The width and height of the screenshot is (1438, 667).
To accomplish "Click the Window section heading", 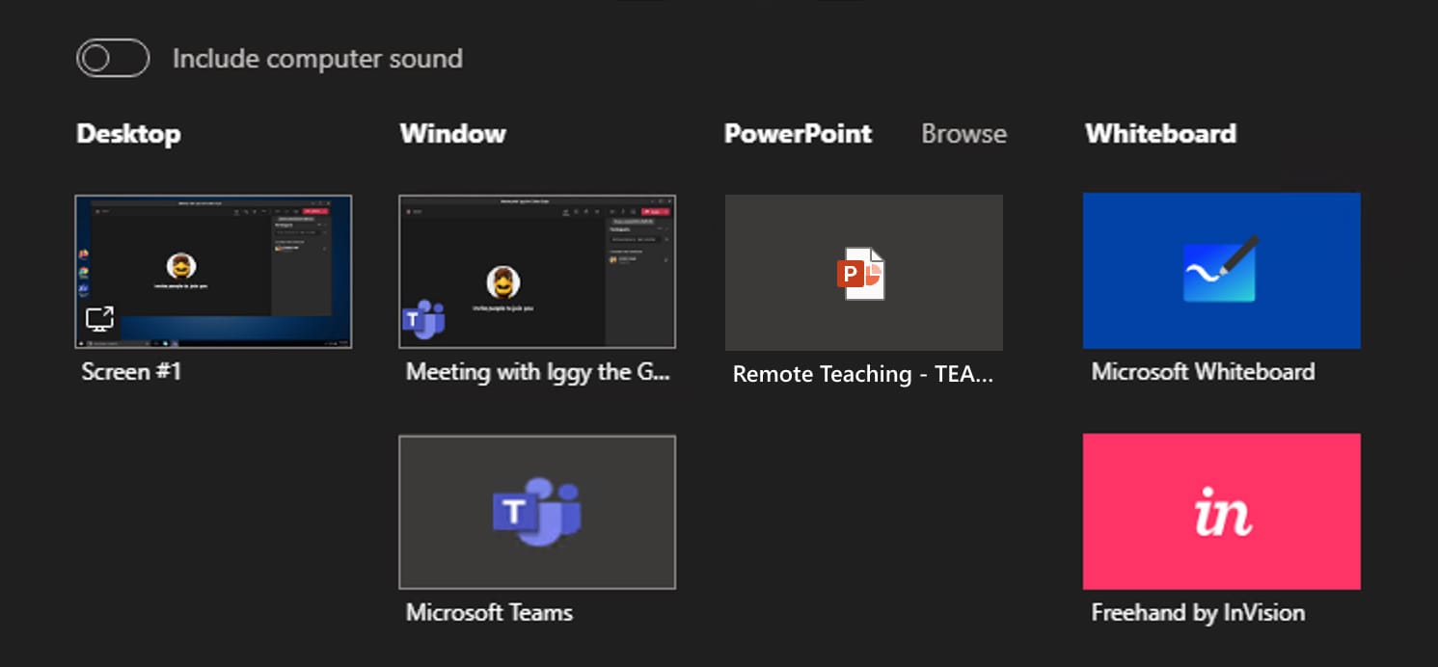I will pyautogui.click(x=452, y=134).
